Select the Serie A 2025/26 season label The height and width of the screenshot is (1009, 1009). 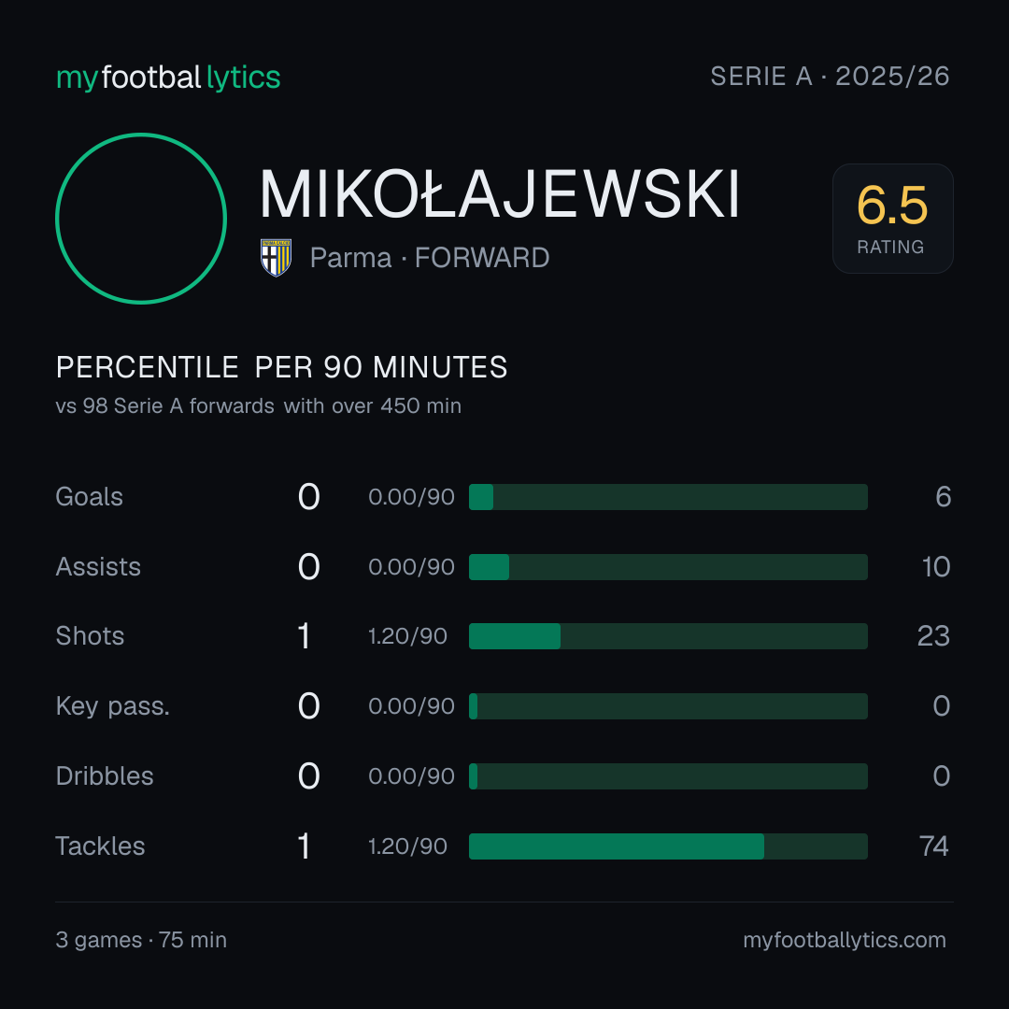[x=831, y=77]
